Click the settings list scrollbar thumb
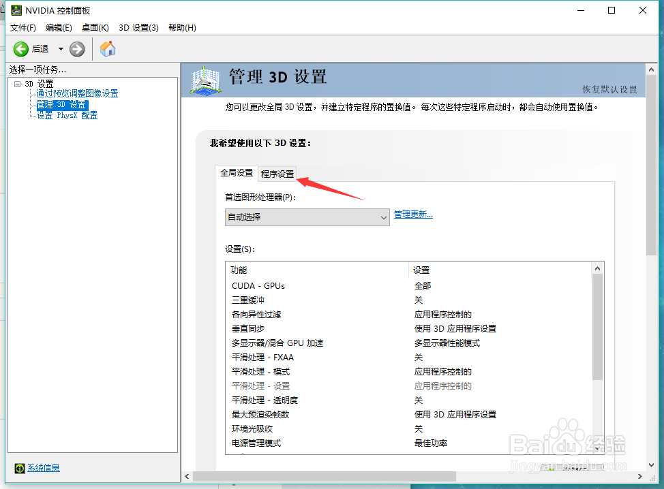This screenshot has height=489, width=664. tap(597, 327)
